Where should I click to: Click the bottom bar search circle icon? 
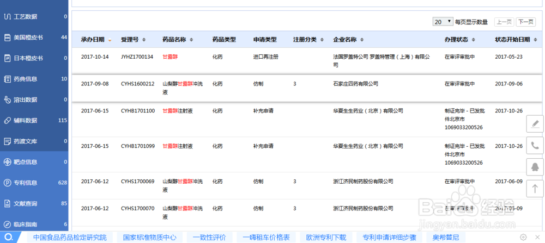[9, 237]
